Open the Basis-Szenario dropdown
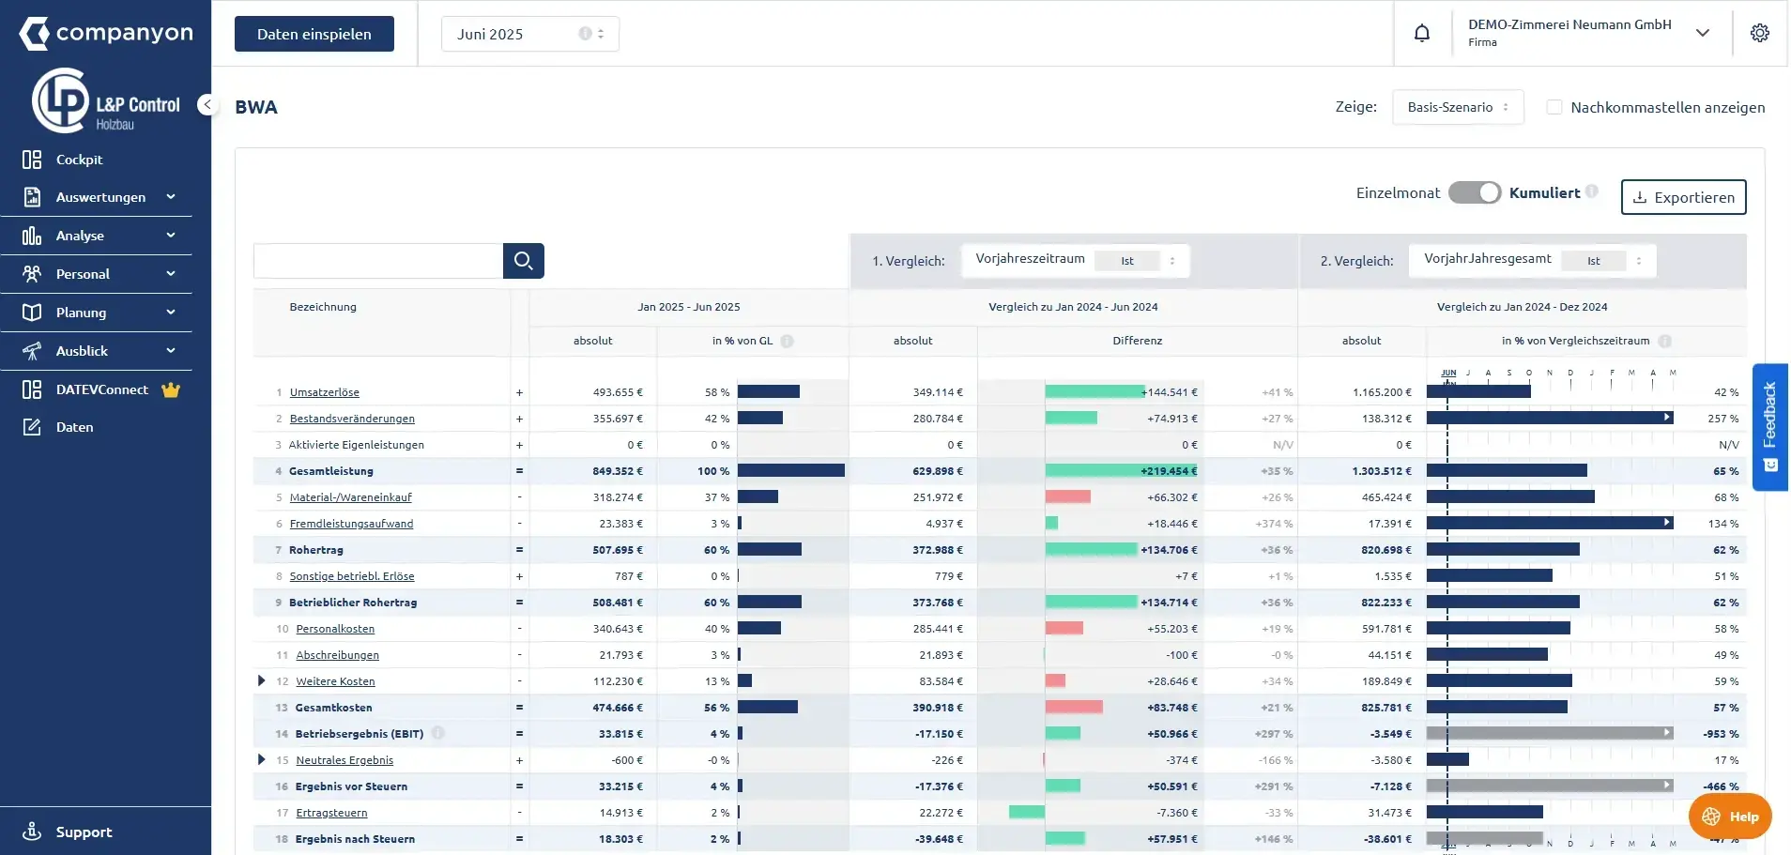This screenshot has width=1791, height=855. [x=1458, y=107]
